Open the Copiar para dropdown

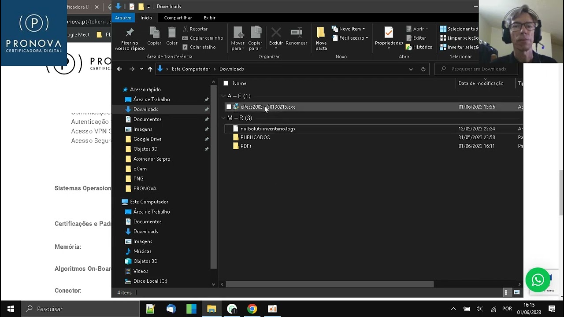point(255,39)
